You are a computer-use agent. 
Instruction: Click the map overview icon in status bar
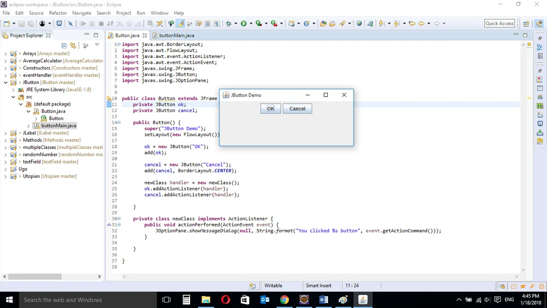point(514,287)
